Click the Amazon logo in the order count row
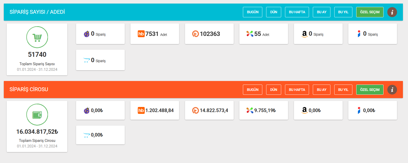408x163 pixels. [304, 34]
